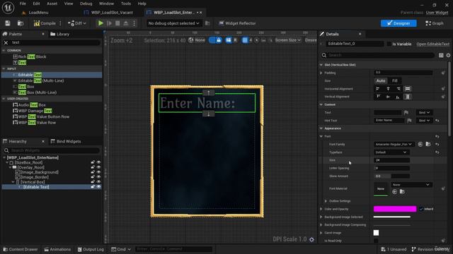Toggle the designer viewport lock switch
This screenshot has height=254, width=453.
215,40
